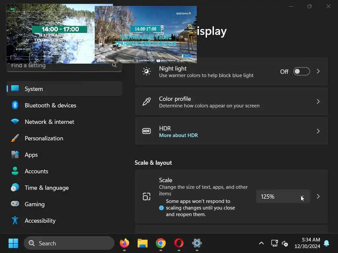
Task: Follow the More about HDR link
Action: click(x=178, y=135)
